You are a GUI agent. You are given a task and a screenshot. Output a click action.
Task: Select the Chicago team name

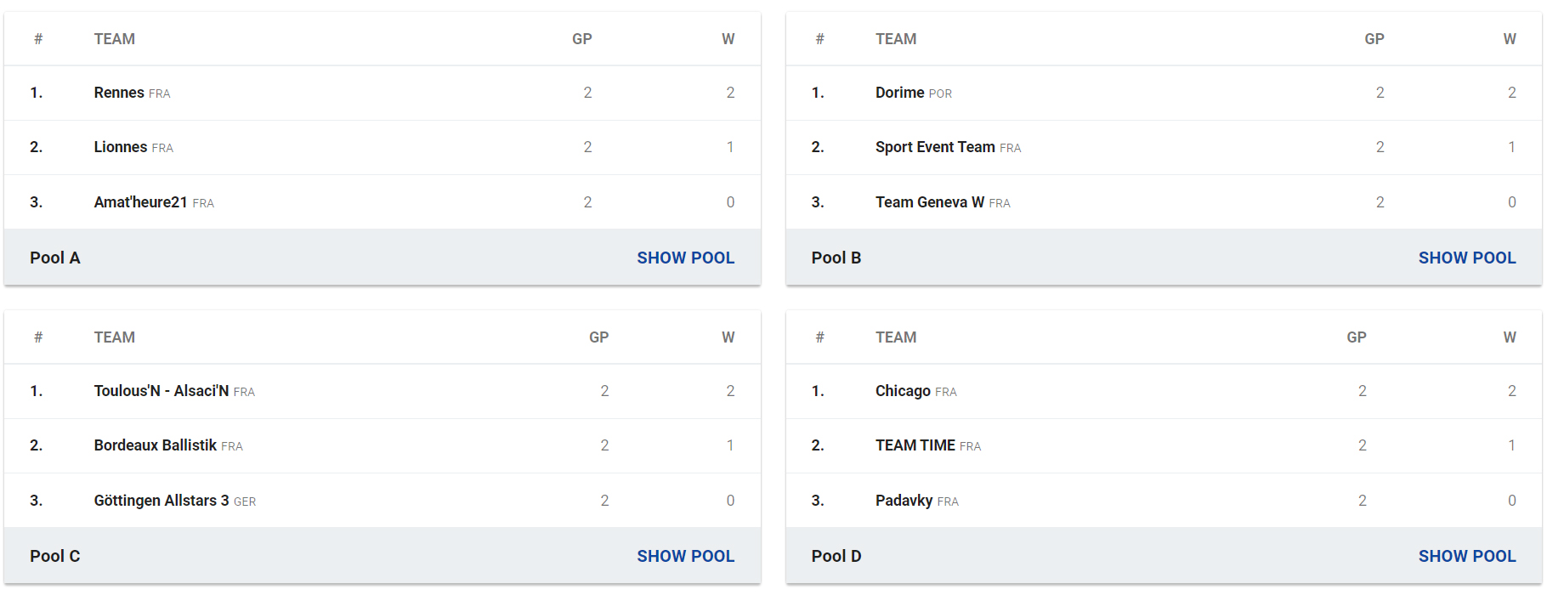coord(903,391)
